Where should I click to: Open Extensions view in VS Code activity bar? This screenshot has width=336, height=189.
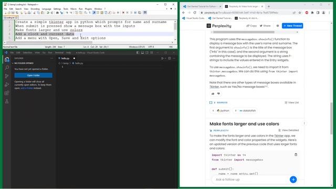(x=7, y=93)
